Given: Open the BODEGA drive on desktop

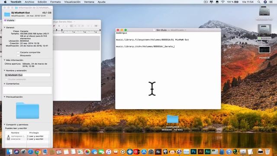Looking at the screenshot, I should pos(264,32).
